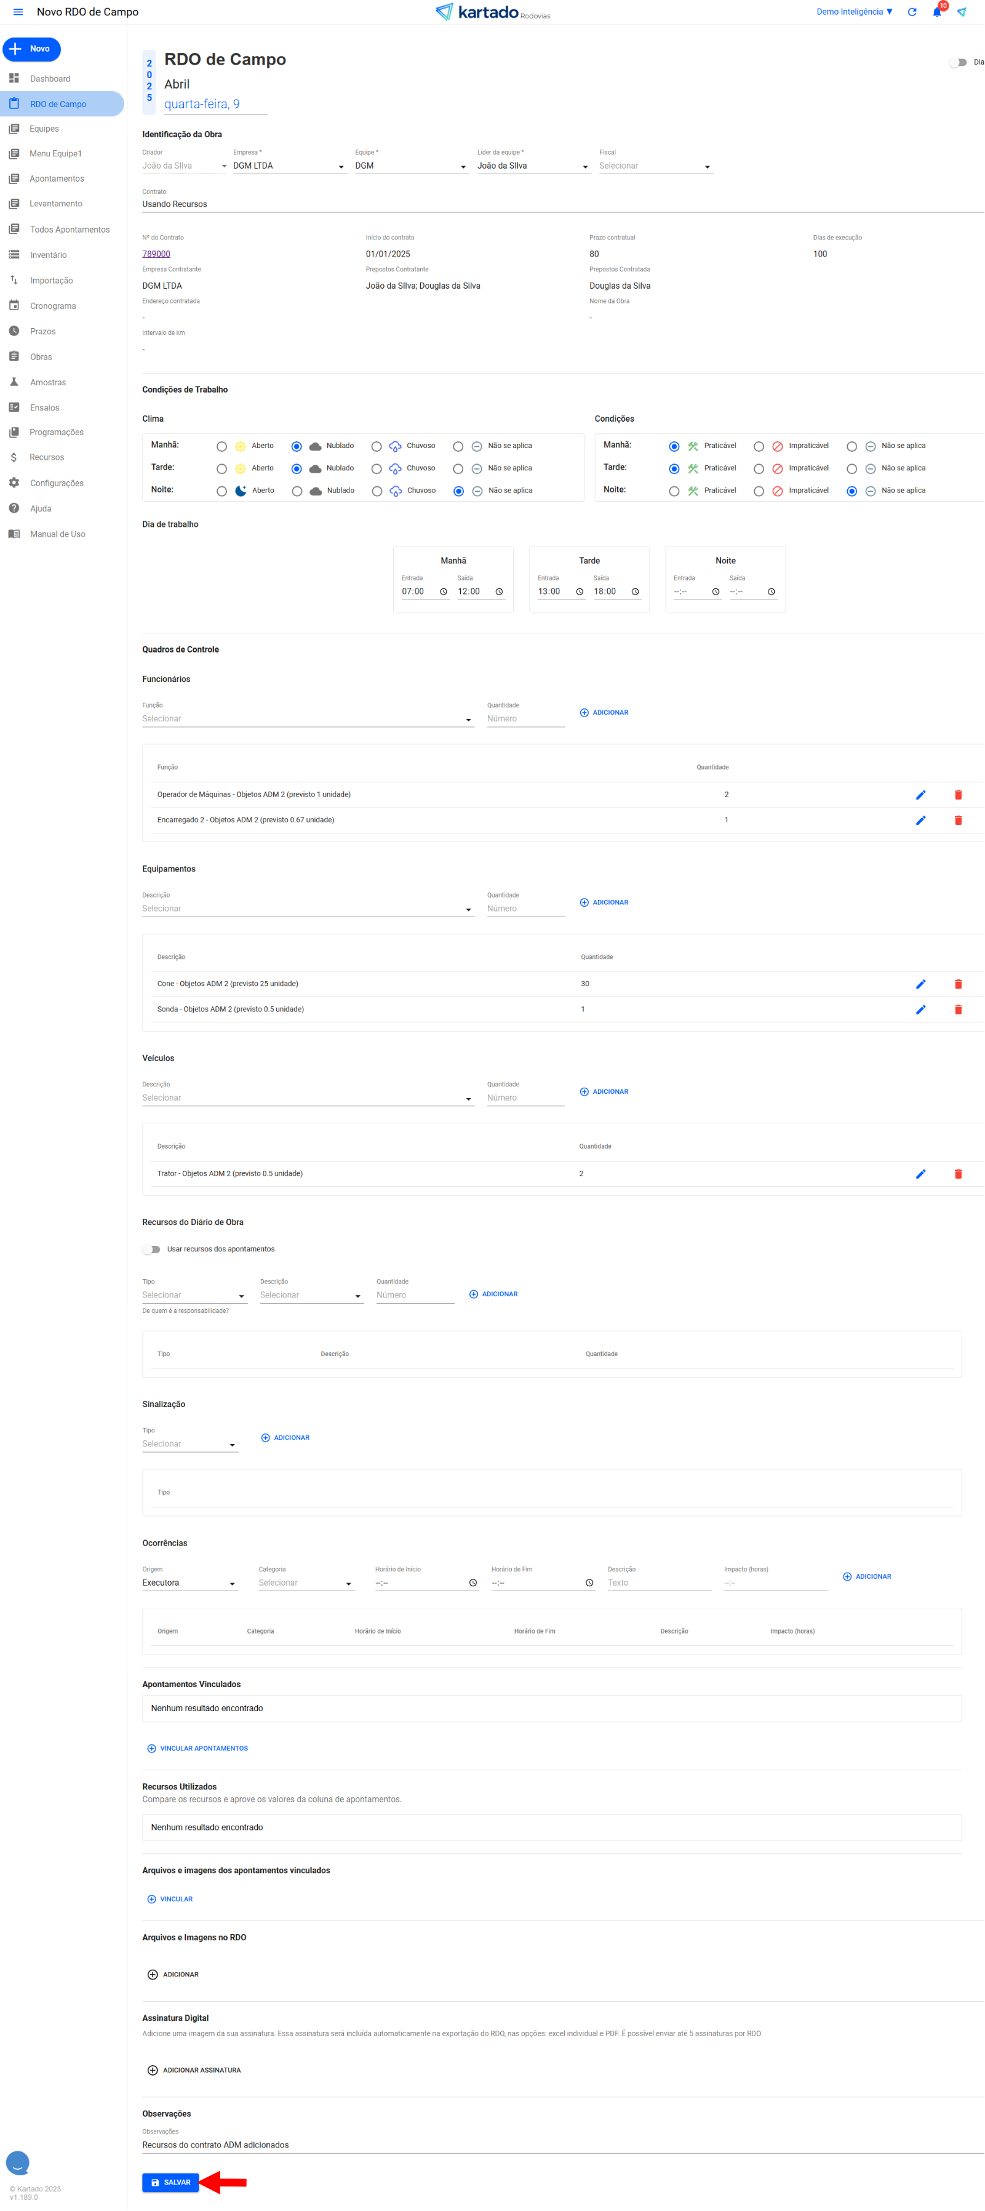Open the Fiscal dropdown

coord(655,167)
